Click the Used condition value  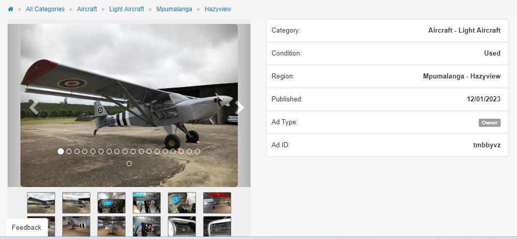coord(493,54)
